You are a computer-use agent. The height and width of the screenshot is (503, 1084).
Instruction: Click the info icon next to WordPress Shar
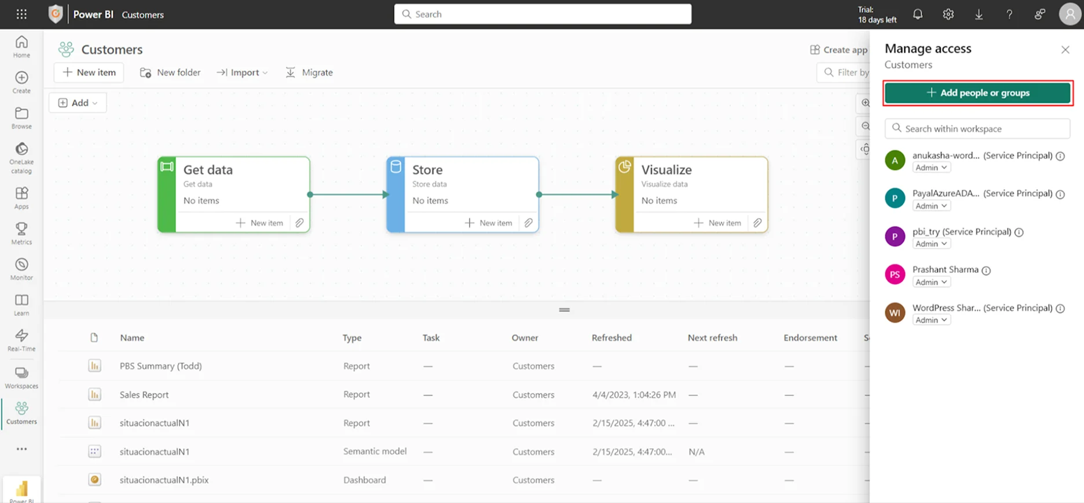click(1060, 308)
